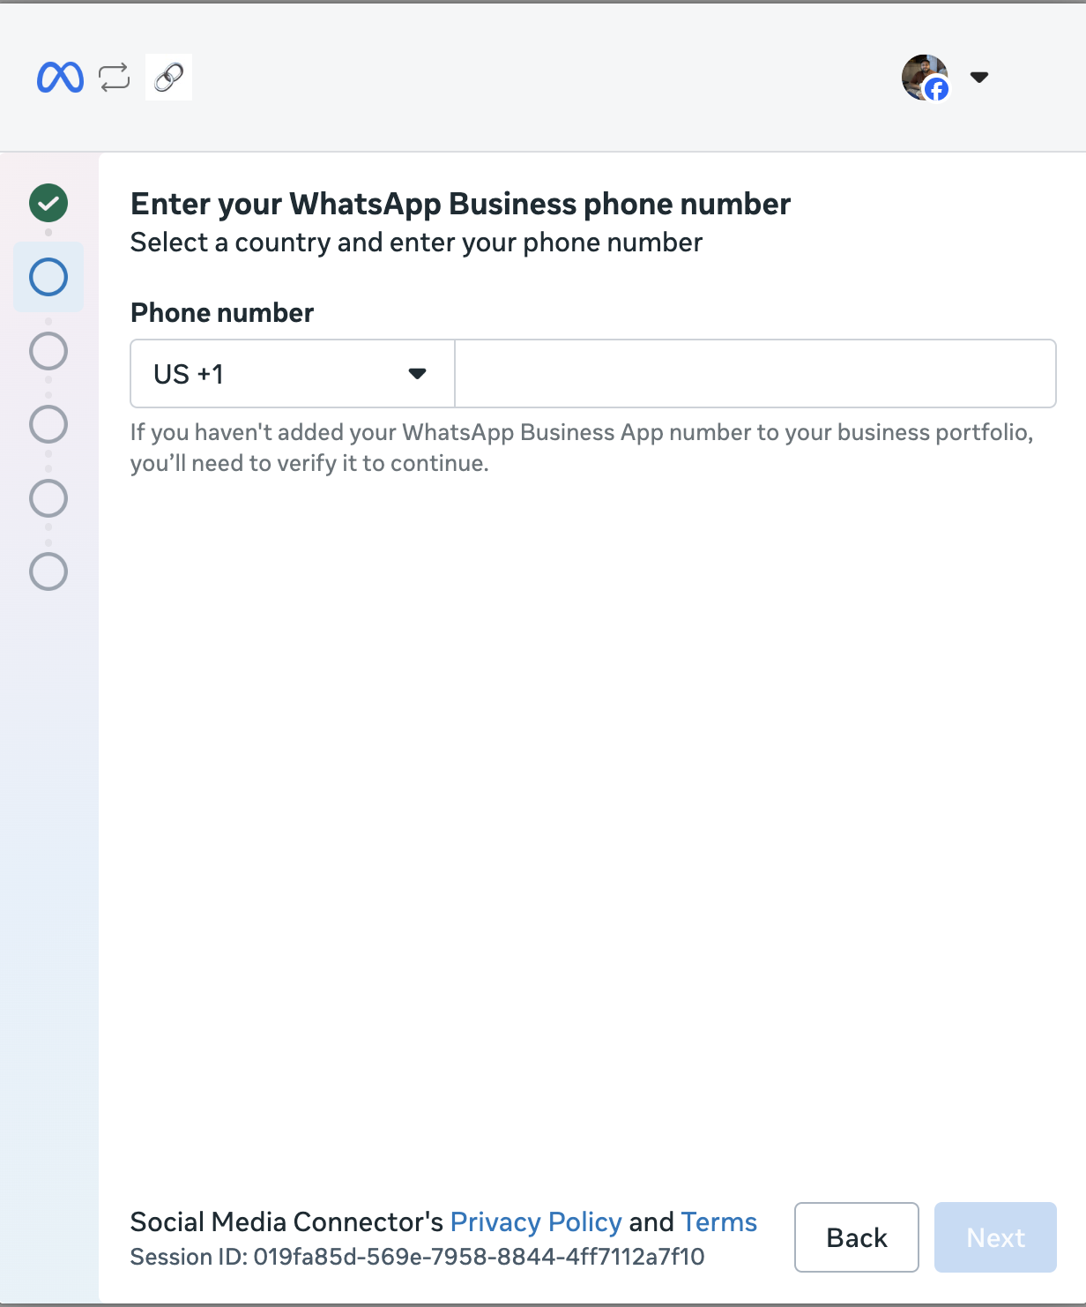Click the Meta infinity logo
The height and width of the screenshot is (1307, 1086).
(x=60, y=78)
